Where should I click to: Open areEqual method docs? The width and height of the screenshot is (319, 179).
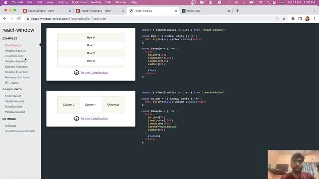coord(10,126)
